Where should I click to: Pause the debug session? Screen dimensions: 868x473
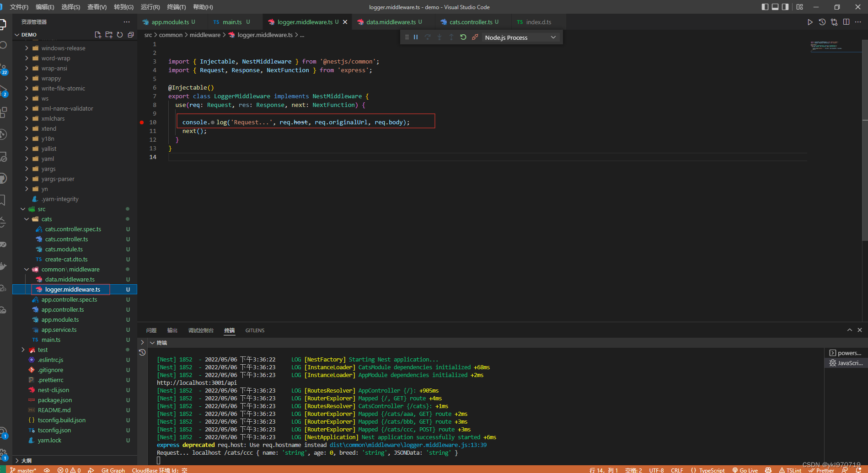pyautogui.click(x=416, y=37)
